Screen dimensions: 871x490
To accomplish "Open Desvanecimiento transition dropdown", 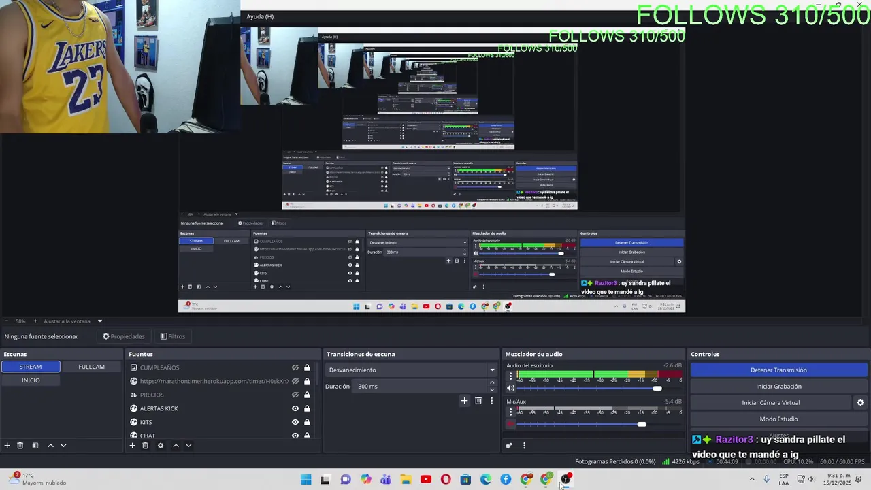I will pos(411,370).
